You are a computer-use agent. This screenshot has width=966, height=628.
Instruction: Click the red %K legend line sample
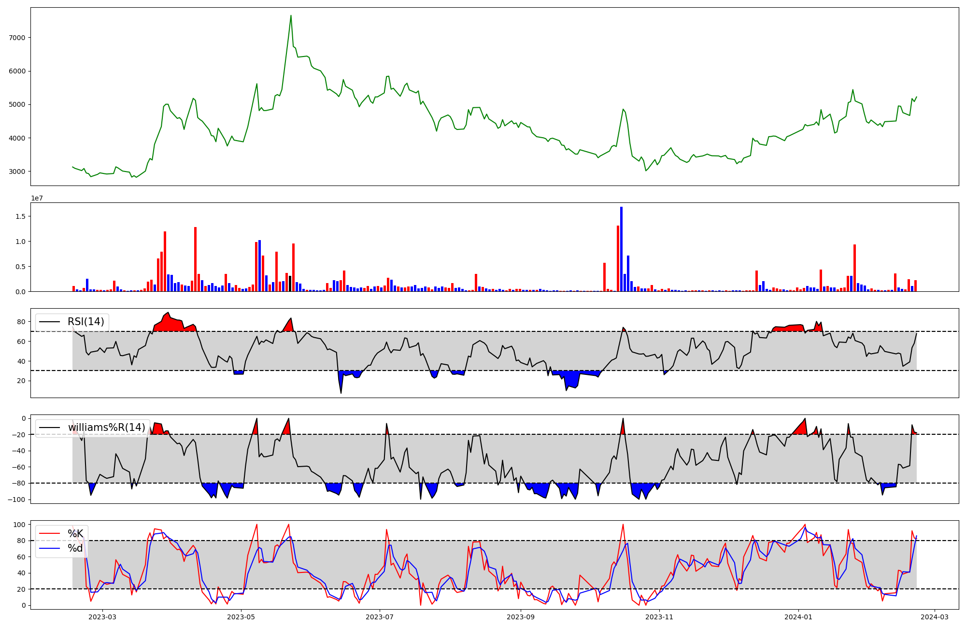(49, 533)
